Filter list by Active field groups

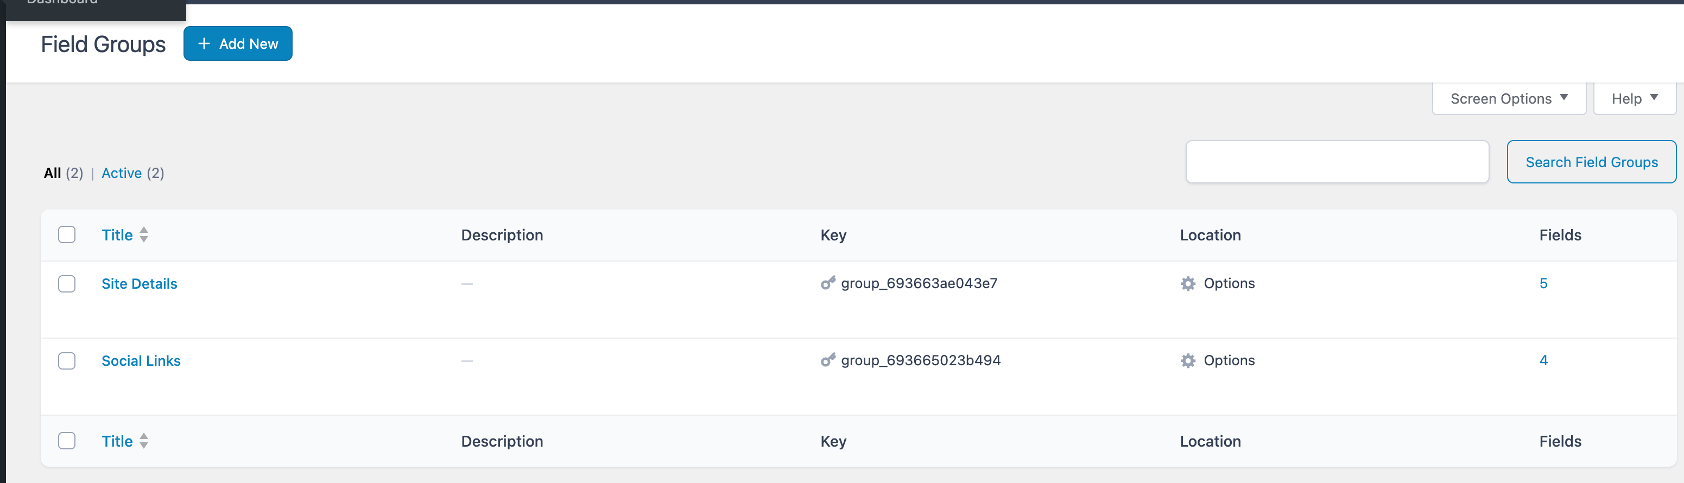(x=122, y=173)
